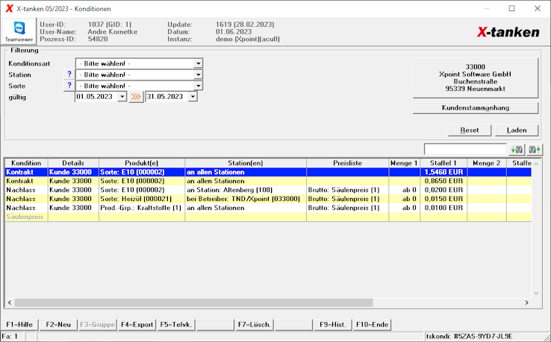
Task: Click the Details column header
Action: coord(73,163)
